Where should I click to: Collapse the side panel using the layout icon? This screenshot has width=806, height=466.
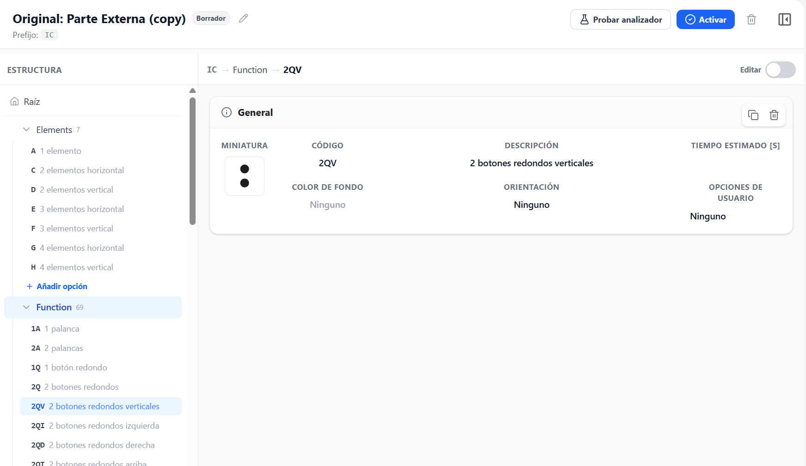click(x=785, y=19)
